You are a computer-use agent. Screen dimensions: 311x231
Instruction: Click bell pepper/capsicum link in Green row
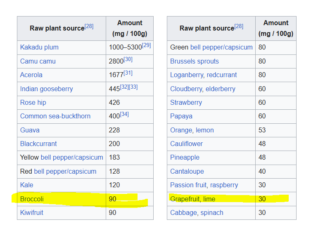(x=221, y=47)
